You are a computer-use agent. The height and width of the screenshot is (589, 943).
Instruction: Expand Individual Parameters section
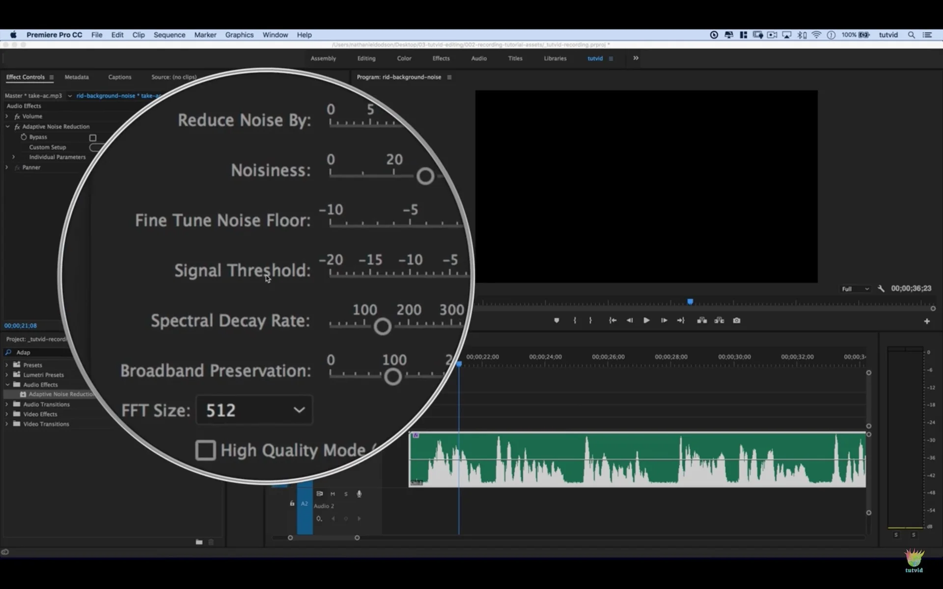(14, 157)
